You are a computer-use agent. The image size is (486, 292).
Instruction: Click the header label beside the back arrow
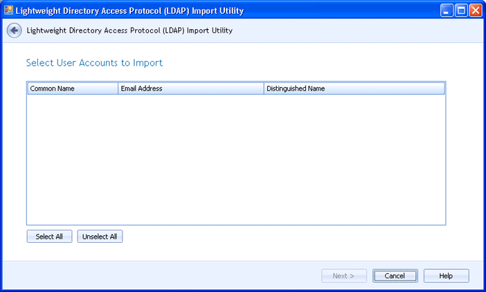click(129, 30)
